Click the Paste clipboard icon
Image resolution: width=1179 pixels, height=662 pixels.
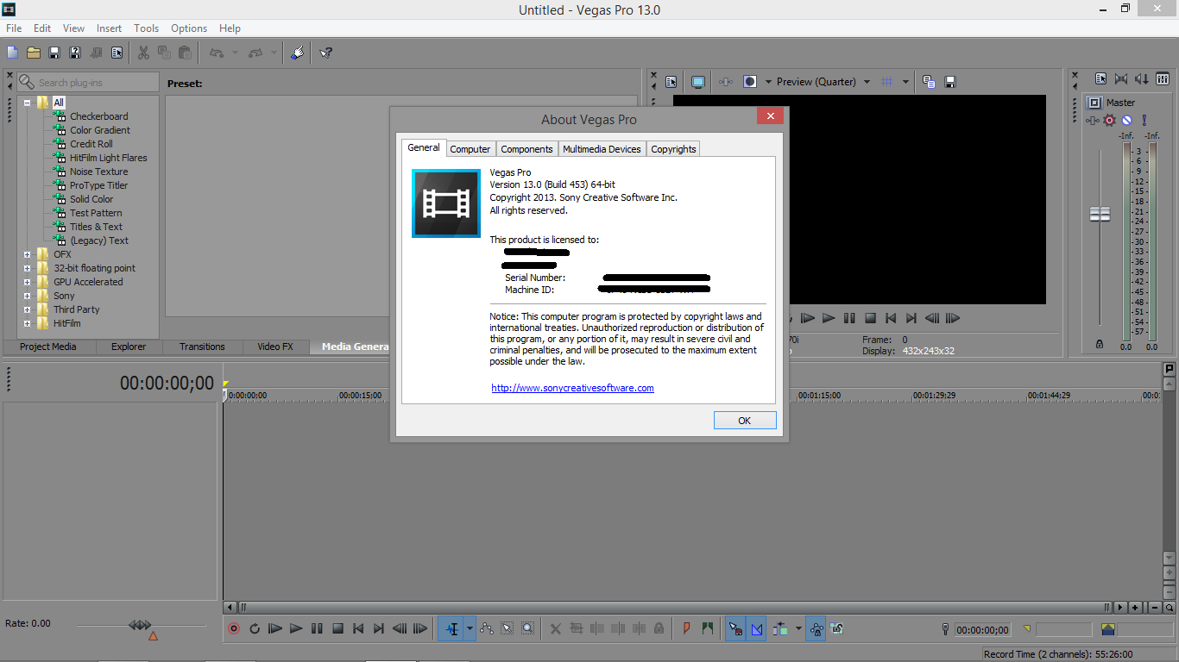(185, 53)
